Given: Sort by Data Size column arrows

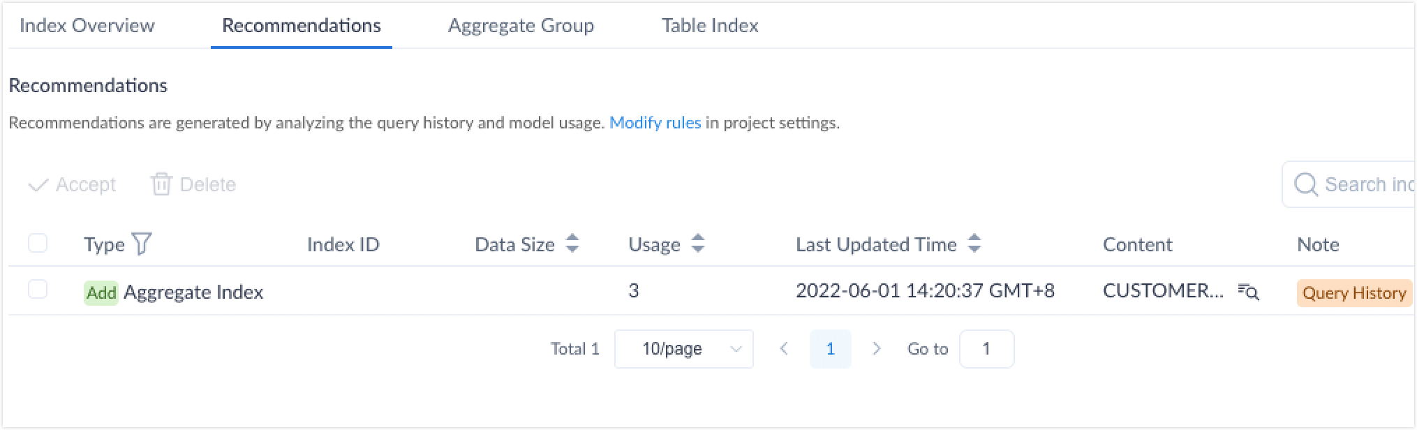Looking at the screenshot, I should point(572,244).
